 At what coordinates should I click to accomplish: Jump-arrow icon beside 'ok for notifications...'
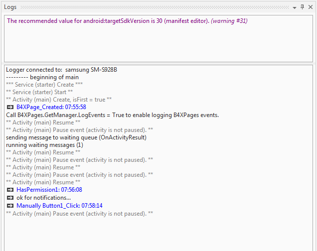10,198
